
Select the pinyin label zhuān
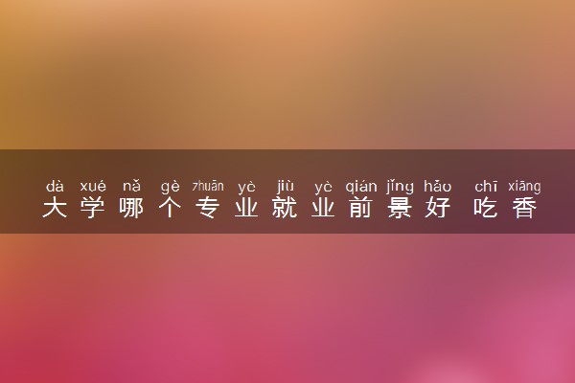point(208,186)
